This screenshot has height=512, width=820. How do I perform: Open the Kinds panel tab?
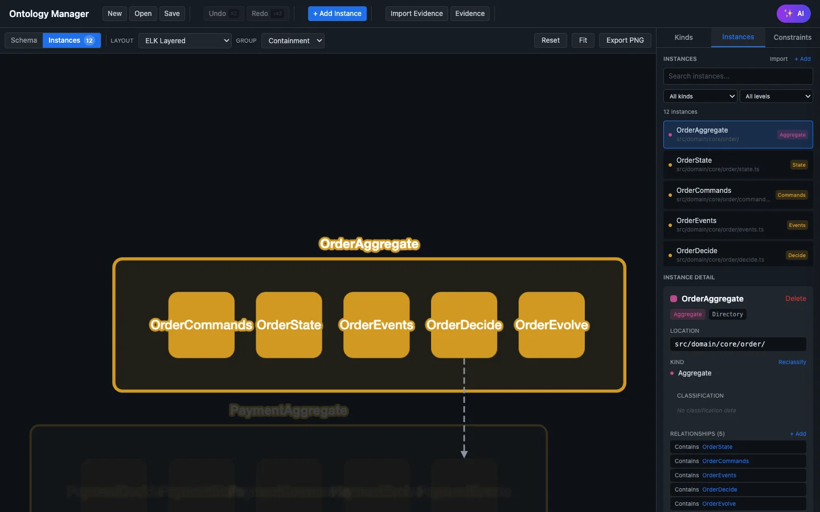click(683, 37)
